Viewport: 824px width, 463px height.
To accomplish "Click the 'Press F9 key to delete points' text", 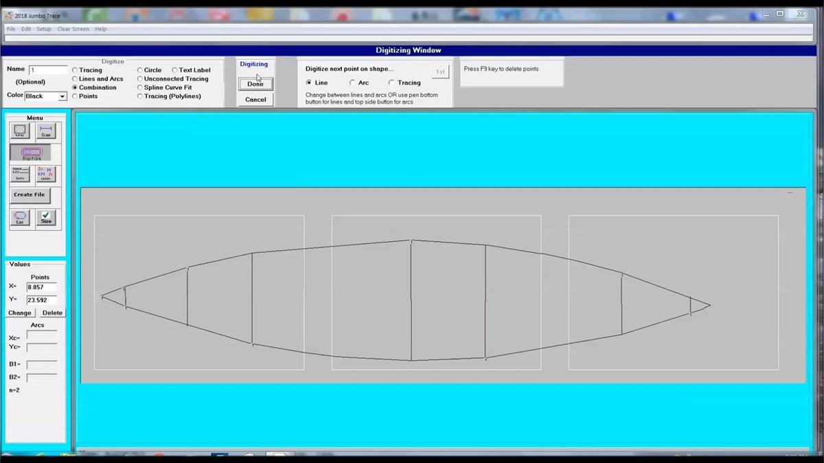I will (501, 69).
